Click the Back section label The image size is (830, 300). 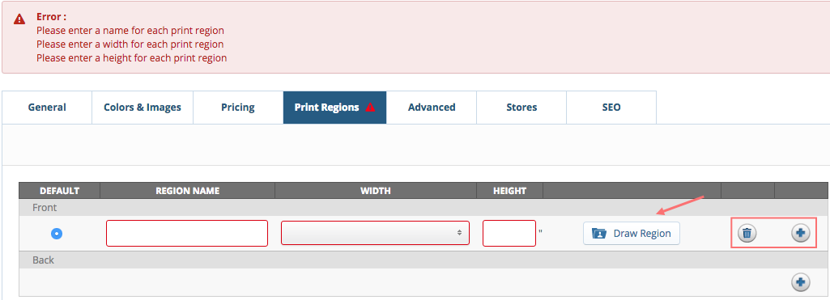[43, 260]
